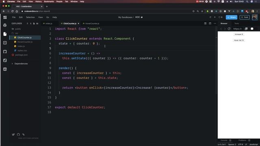Screen dimensions: 260x146
Task: Select the Browser preview tab
Action: click(224, 24)
